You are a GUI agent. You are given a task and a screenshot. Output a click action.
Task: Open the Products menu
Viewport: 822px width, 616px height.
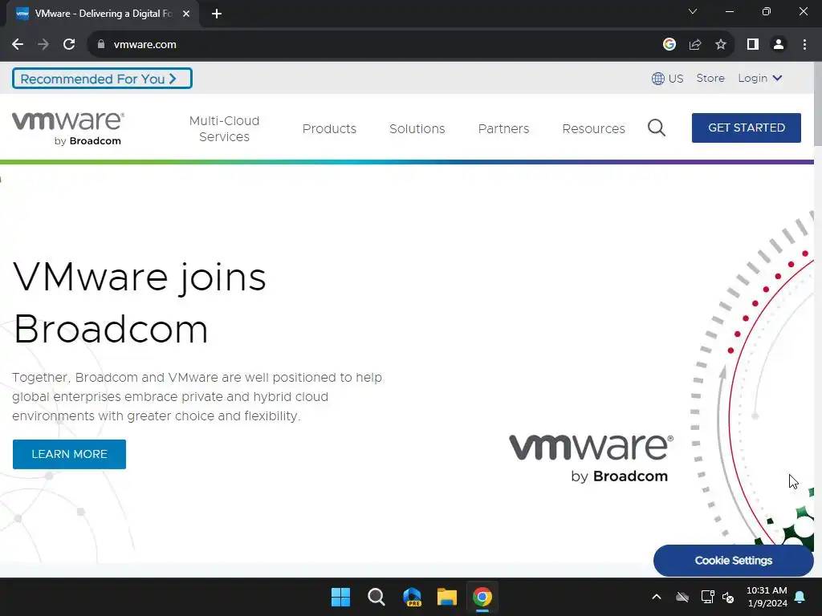click(329, 129)
